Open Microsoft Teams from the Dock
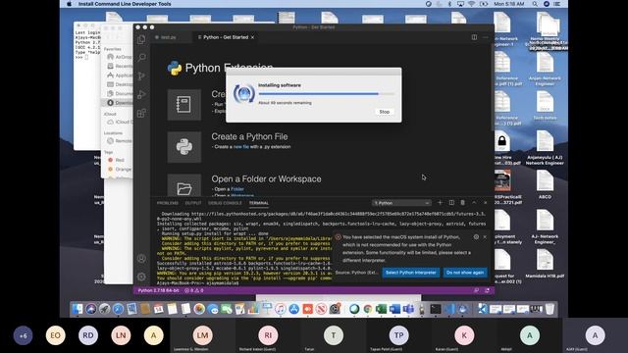The width and height of the screenshot is (628, 353). pos(408,309)
